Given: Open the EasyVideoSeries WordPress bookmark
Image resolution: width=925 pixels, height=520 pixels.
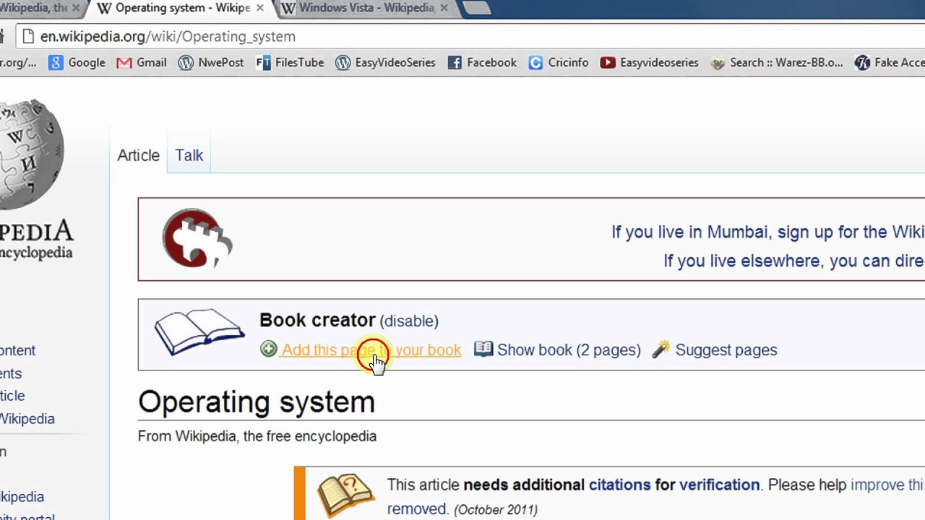Looking at the screenshot, I should 385,63.
